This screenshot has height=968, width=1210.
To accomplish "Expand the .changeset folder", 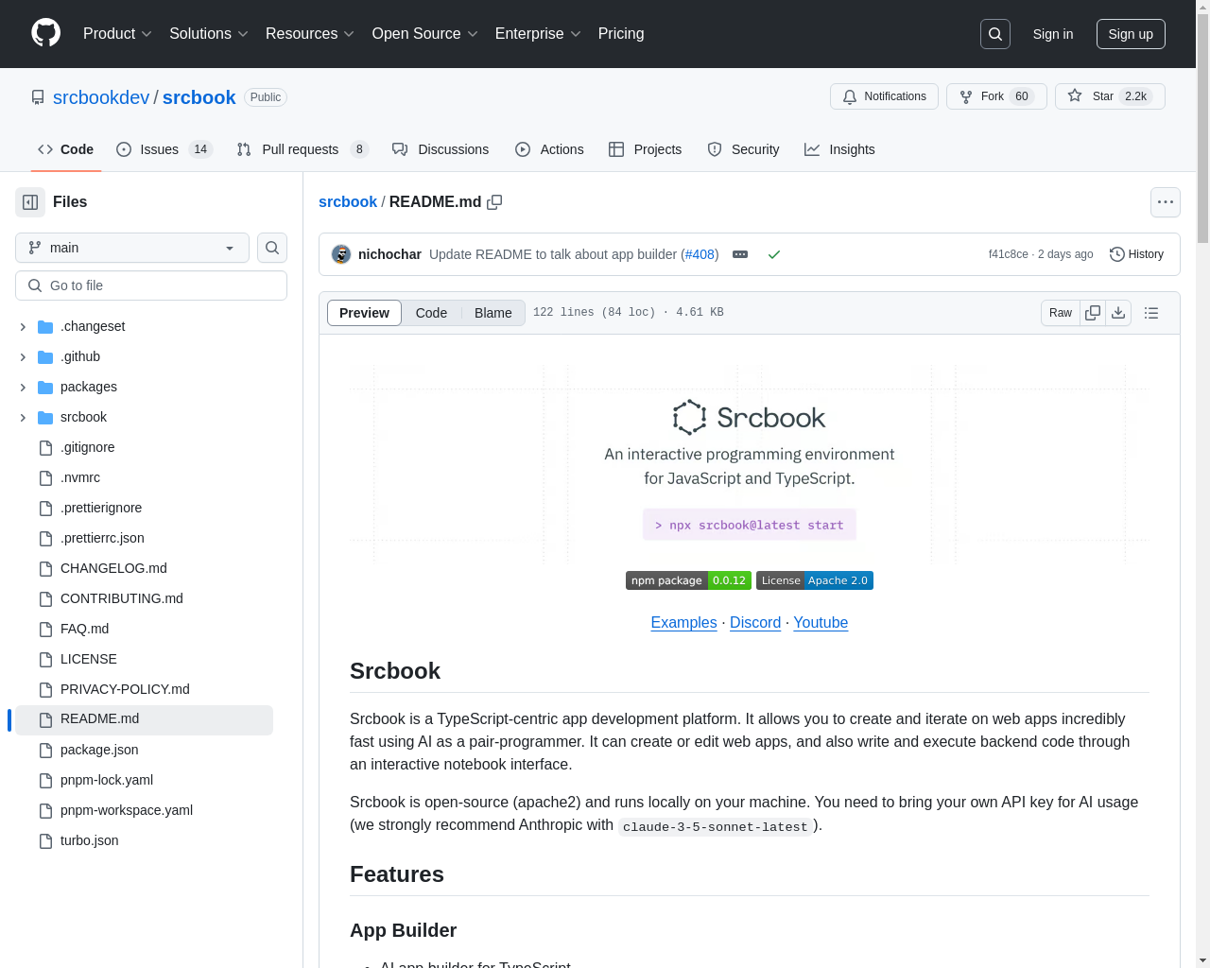I will coord(23,326).
